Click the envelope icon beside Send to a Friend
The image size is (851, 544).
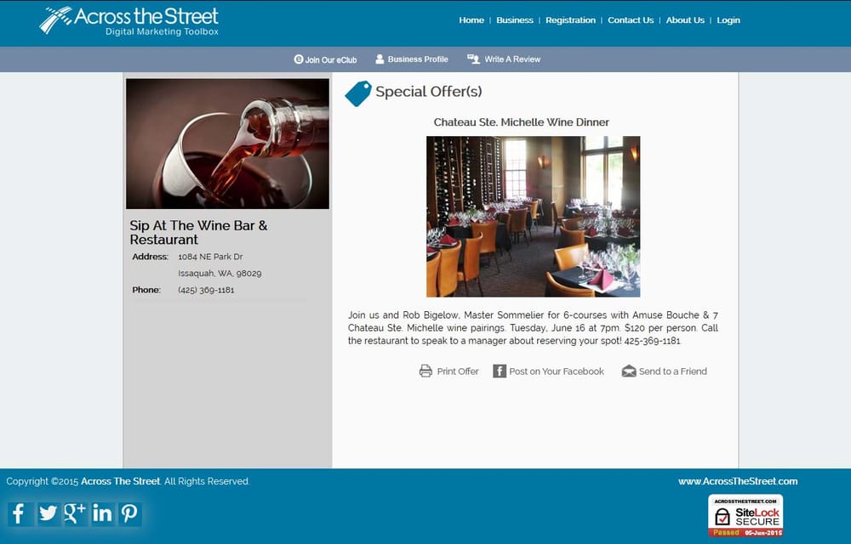(x=629, y=371)
